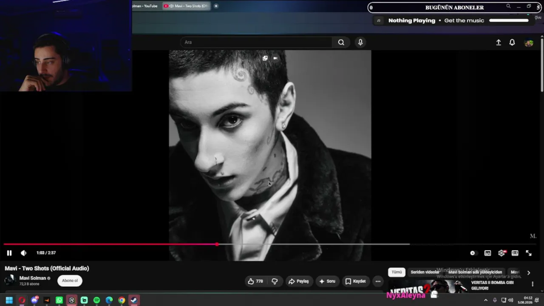The image size is (544, 306).
Task: Click the Get the music link
Action: click(464, 20)
